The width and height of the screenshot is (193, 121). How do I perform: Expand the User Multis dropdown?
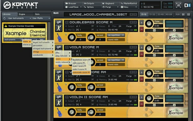[41, 18]
